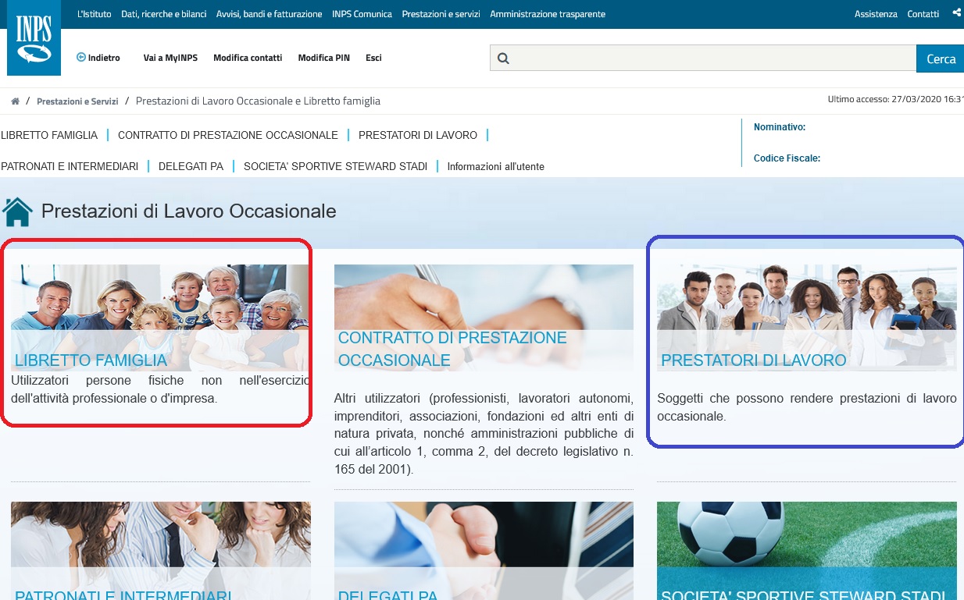Select Prestazioni e Servizi in the breadcrumb
The image size is (964, 600).
pos(77,101)
